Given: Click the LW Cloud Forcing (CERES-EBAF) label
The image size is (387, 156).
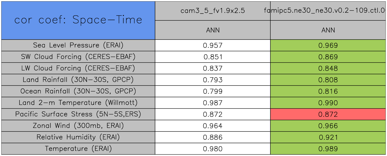Looking at the screenshot, I should (x=78, y=68).
